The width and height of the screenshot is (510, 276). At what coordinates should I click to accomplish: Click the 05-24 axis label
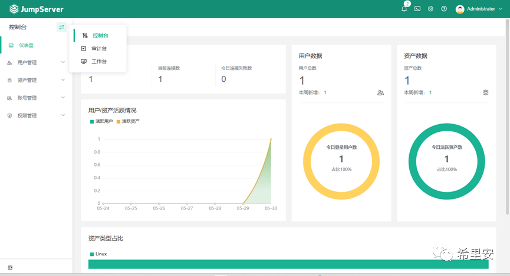point(103,208)
